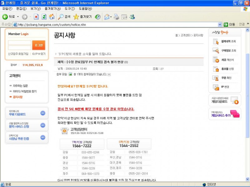
Task: Click the go arrow on 문자 서비스 신청
Action: click(43, 125)
